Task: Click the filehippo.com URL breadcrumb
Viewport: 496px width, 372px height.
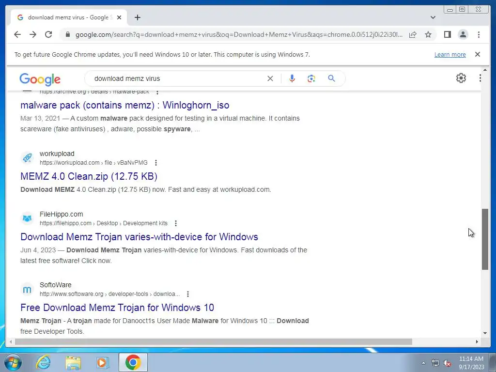Action: (x=104, y=223)
